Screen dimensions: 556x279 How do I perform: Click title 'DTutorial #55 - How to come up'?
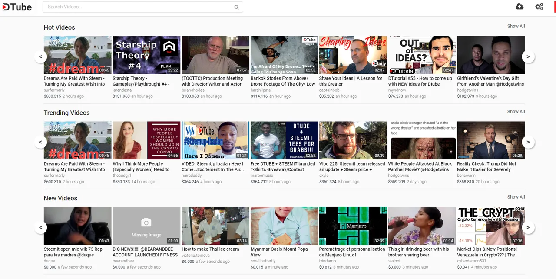[421, 81]
